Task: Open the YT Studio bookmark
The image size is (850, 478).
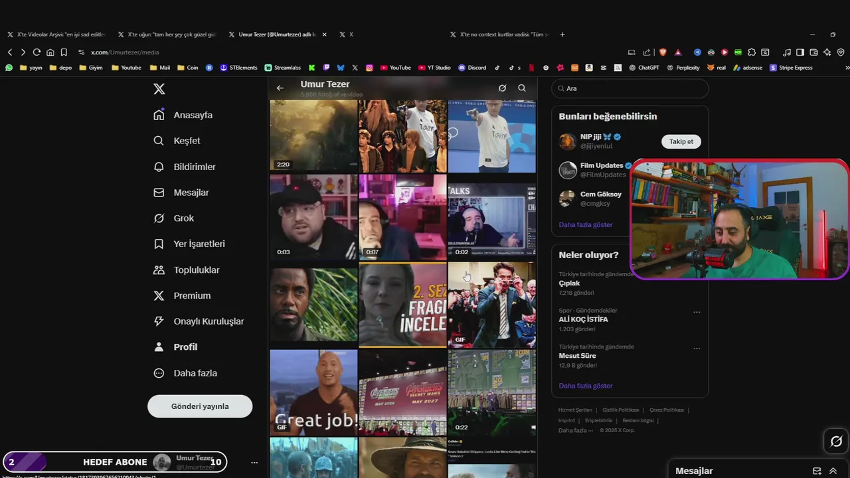Action: (434, 68)
